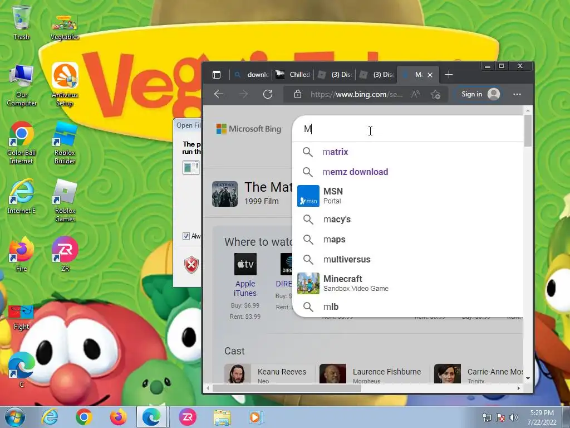Launch Antivirus Setup desktop icon
The image size is (570, 428).
(65, 85)
